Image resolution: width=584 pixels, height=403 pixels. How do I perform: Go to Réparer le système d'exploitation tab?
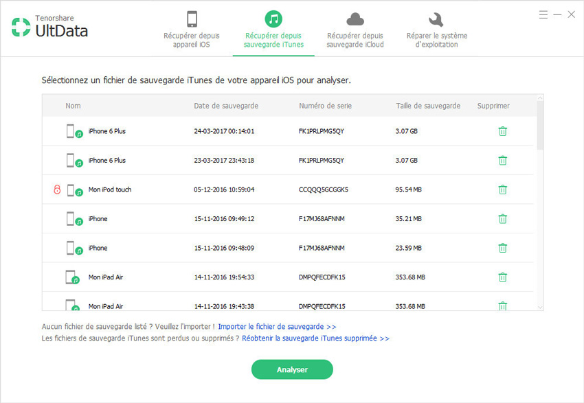click(x=436, y=30)
